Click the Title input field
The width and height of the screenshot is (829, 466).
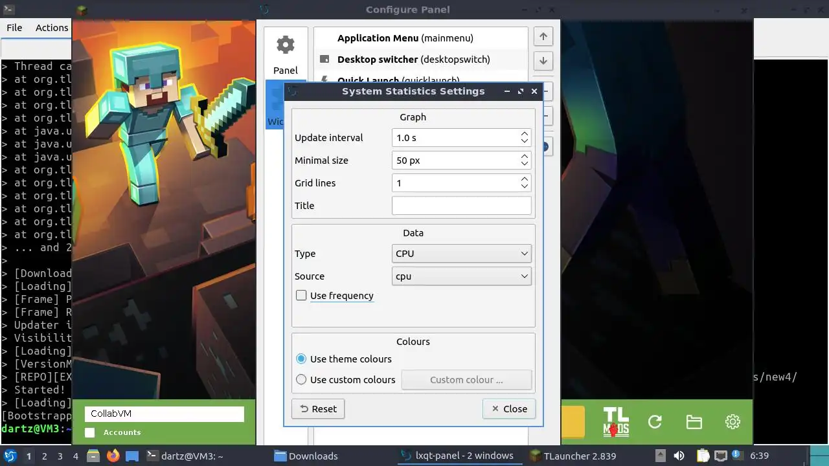[461, 206]
